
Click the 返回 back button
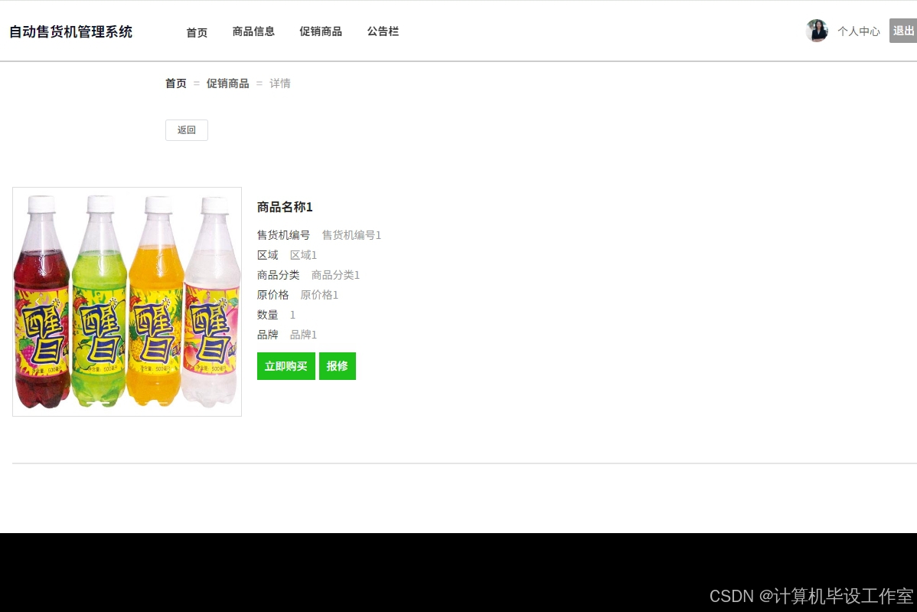point(187,130)
